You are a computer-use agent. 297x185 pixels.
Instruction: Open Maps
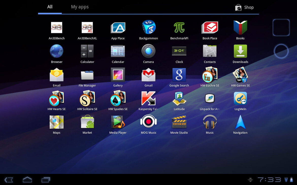click(x=57, y=122)
